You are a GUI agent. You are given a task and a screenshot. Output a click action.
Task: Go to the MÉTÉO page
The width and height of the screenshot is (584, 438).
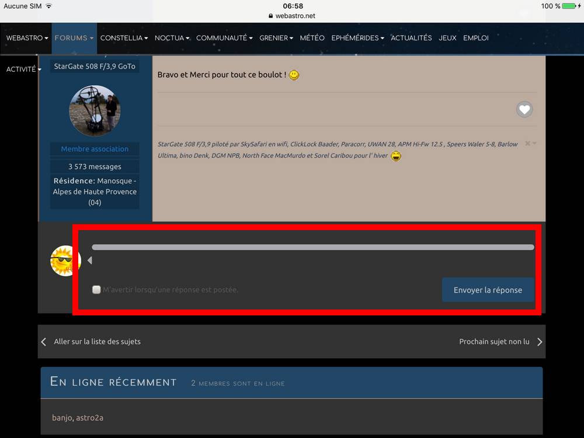pos(312,38)
